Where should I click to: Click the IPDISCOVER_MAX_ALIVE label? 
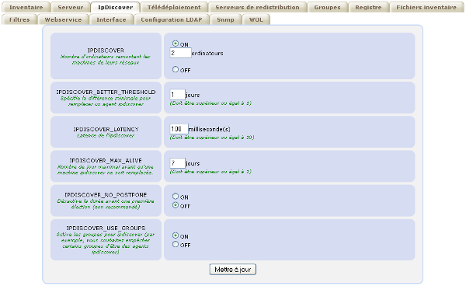pos(106,161)
